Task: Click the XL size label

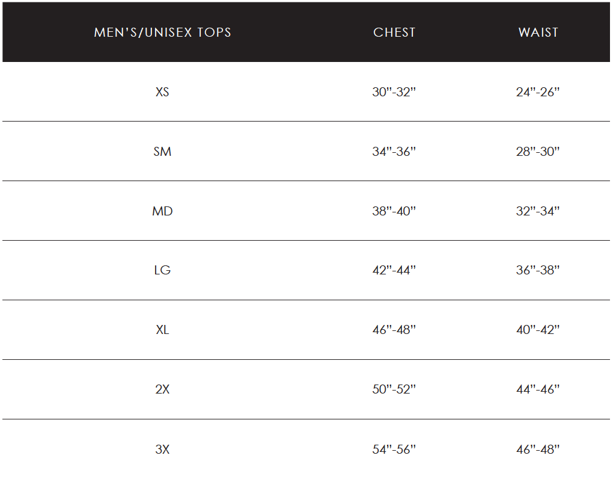Action: pos(162,330)
